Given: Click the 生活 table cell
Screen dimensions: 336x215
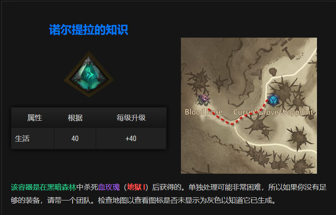Looking at the screenshot, I should coord(33,138).
